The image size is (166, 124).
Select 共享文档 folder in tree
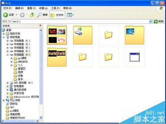point(19,93)
